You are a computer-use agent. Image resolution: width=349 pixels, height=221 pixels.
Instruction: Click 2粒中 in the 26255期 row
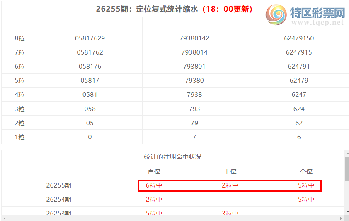tap(230, 185)
